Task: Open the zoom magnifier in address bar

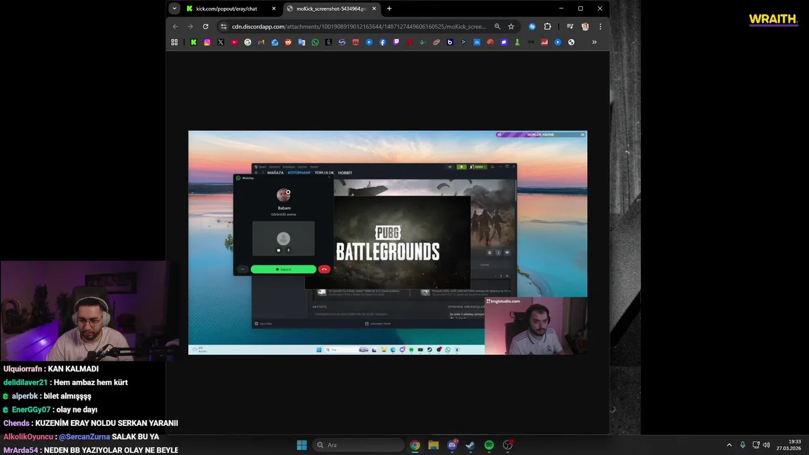Action: point(497,27)
